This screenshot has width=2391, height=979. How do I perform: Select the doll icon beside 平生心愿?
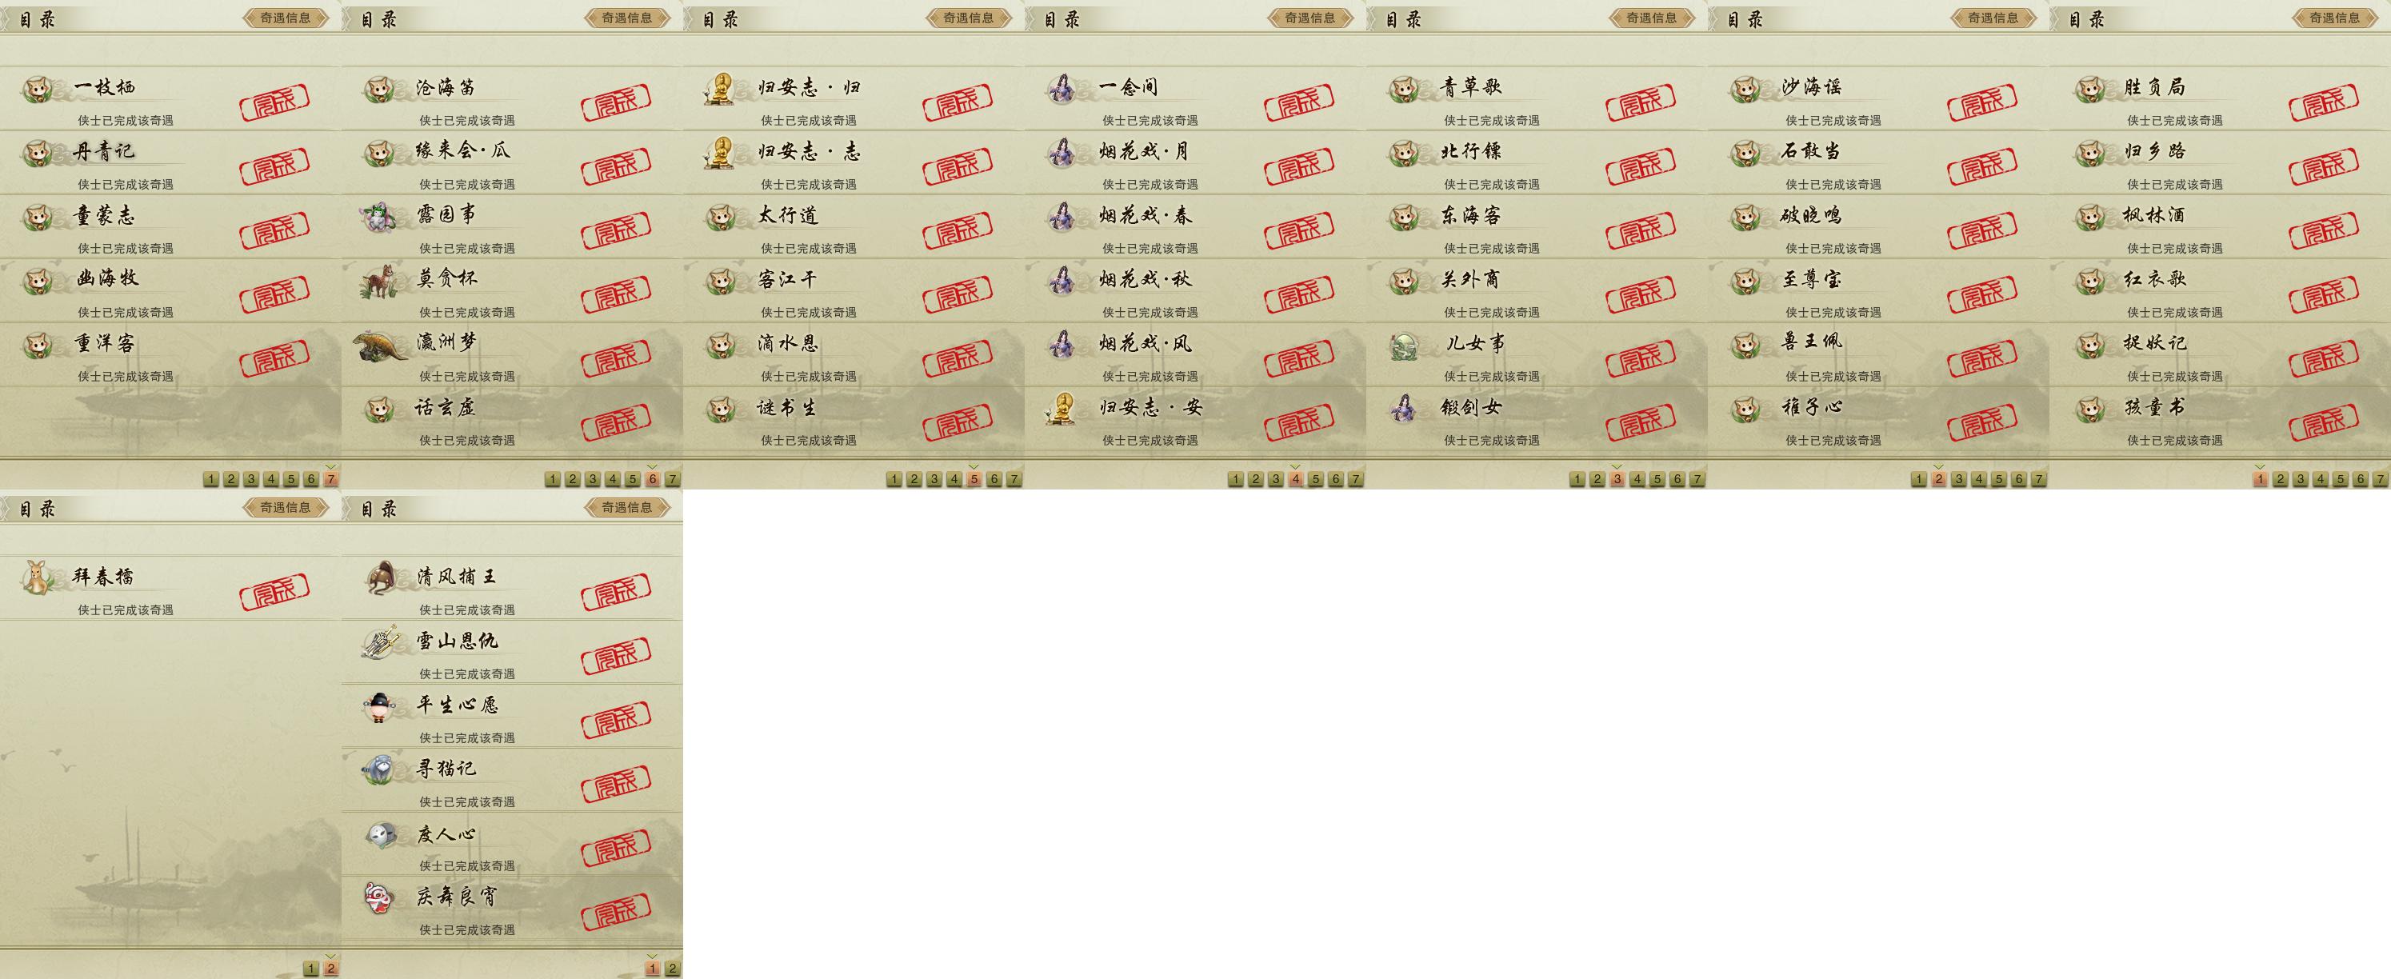click(x=381, y=707)
